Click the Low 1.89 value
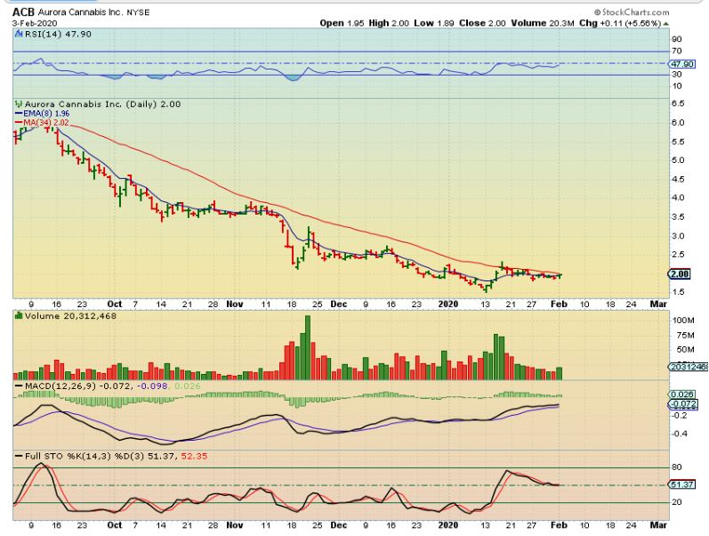The image size is (709, 536). coord(433,23)
